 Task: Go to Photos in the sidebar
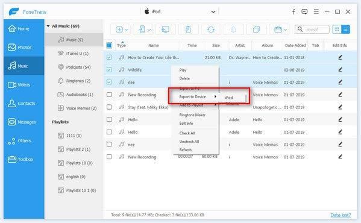point(24,48)
